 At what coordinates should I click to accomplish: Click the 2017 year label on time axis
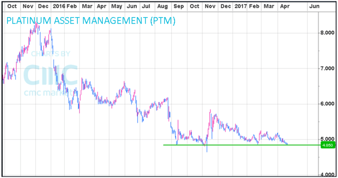(241, 6)
